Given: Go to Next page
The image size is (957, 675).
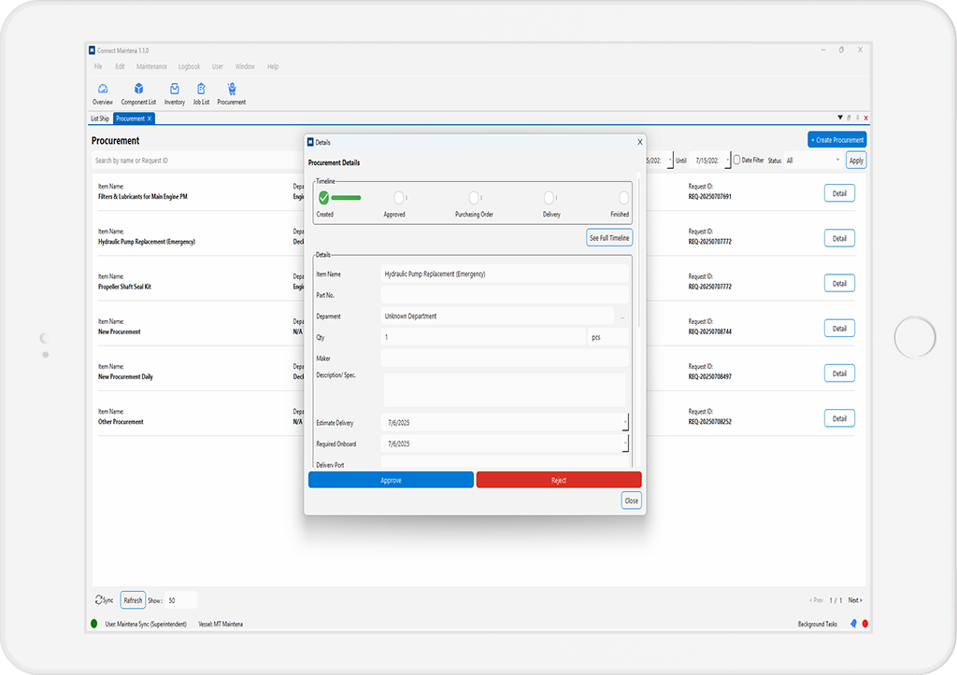Looking at the screenshot, I should (855, 600).
